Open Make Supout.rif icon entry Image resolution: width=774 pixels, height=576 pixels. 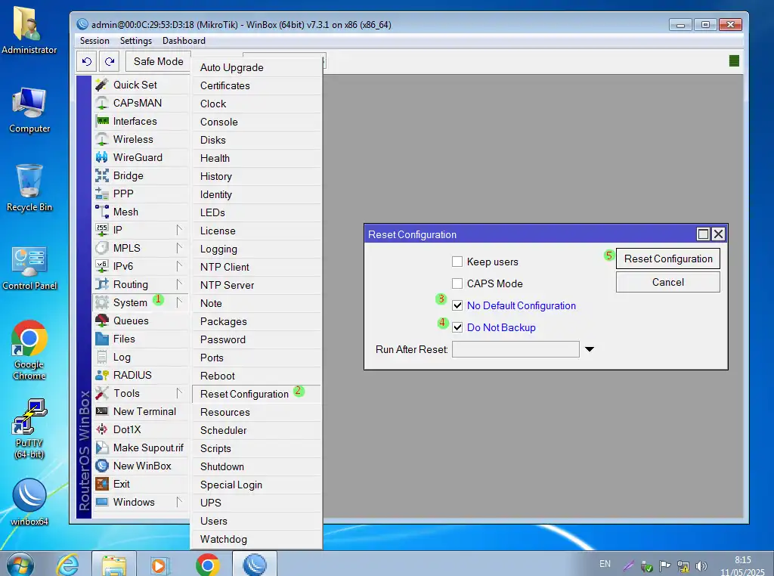102,447
